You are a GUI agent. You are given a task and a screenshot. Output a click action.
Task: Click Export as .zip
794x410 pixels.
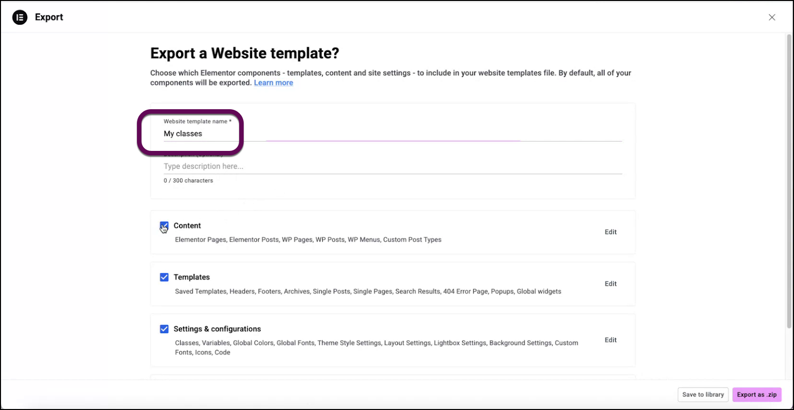tap(756, 395)
